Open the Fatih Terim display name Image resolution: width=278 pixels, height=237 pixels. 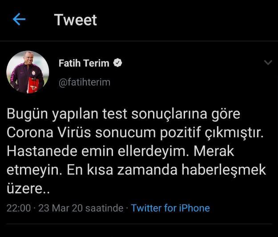coord(84,63)
